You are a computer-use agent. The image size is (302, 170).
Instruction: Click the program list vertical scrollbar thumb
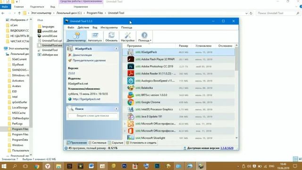click(x=236, y=59)
